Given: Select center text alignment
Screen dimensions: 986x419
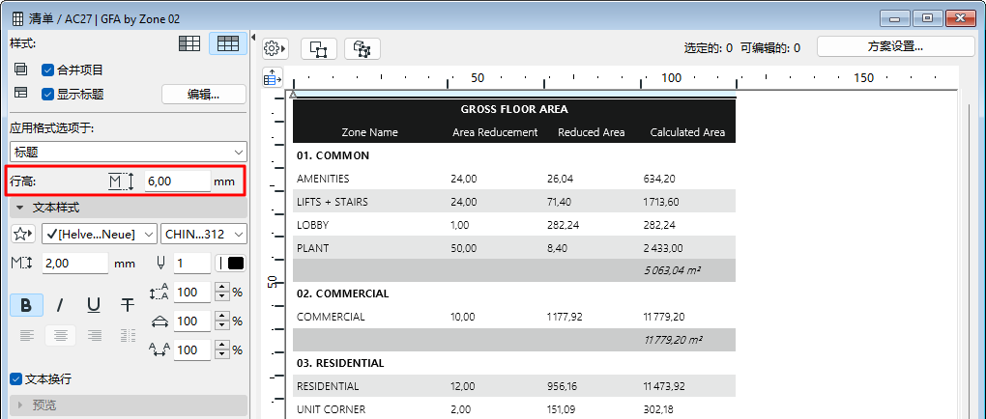Looking at the screenshot, I should tap(60, 335).
